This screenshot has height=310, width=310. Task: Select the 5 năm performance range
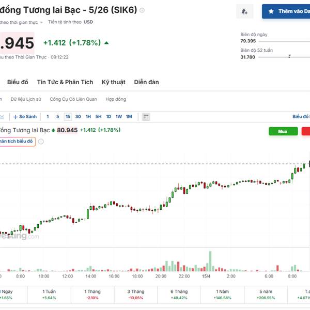pos(266,295)
